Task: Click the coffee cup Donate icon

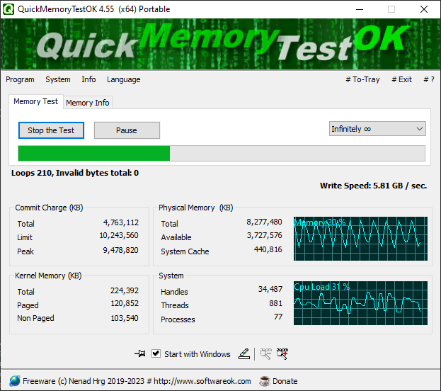Action: (x=264, y=381)
